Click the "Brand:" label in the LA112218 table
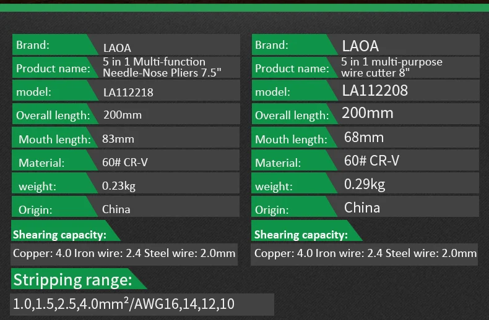This screenshot has width=489, height=320. coord(33,45)
